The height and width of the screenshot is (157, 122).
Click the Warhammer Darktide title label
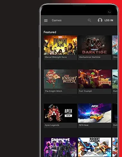click(90, 57)
